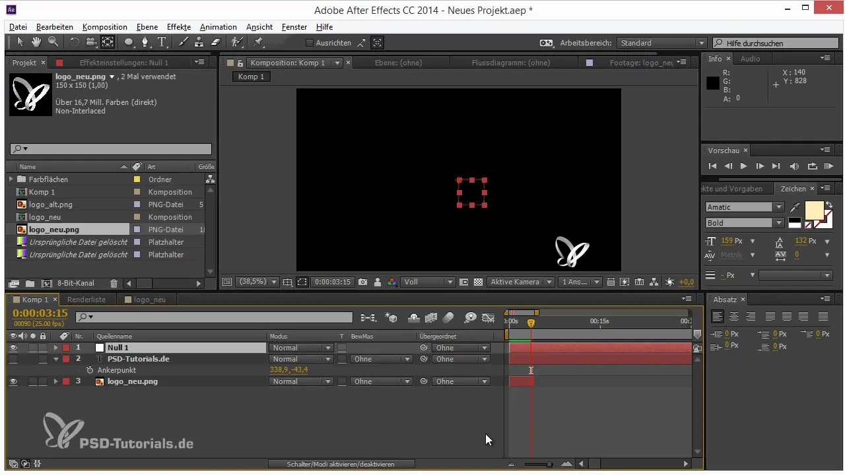Viewport: 845px width, 475px height.
Task: Open the Animation menu
Action: pos(218,27)
